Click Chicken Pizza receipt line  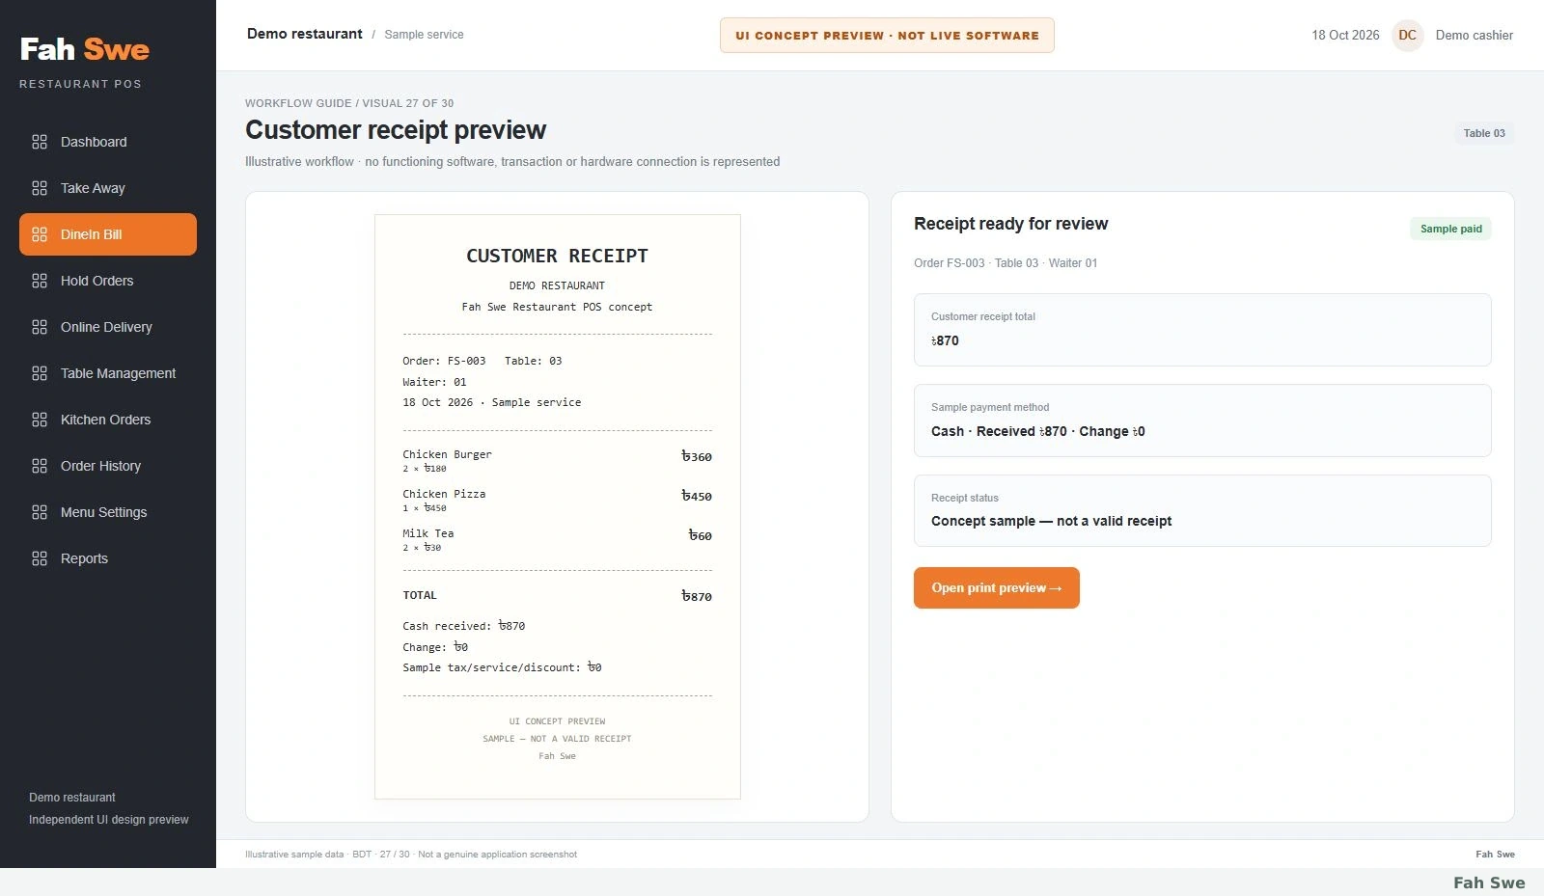click(x=557, y=501)
